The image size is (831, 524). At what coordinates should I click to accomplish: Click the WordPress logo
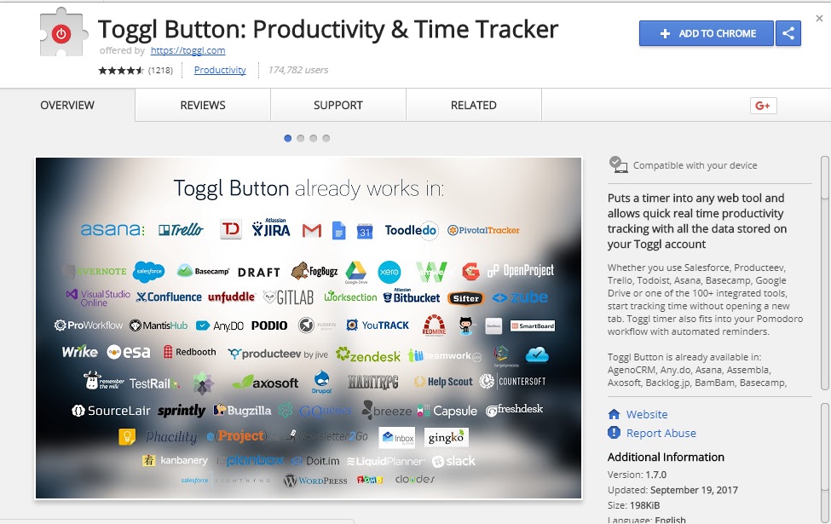coord(315,481)
